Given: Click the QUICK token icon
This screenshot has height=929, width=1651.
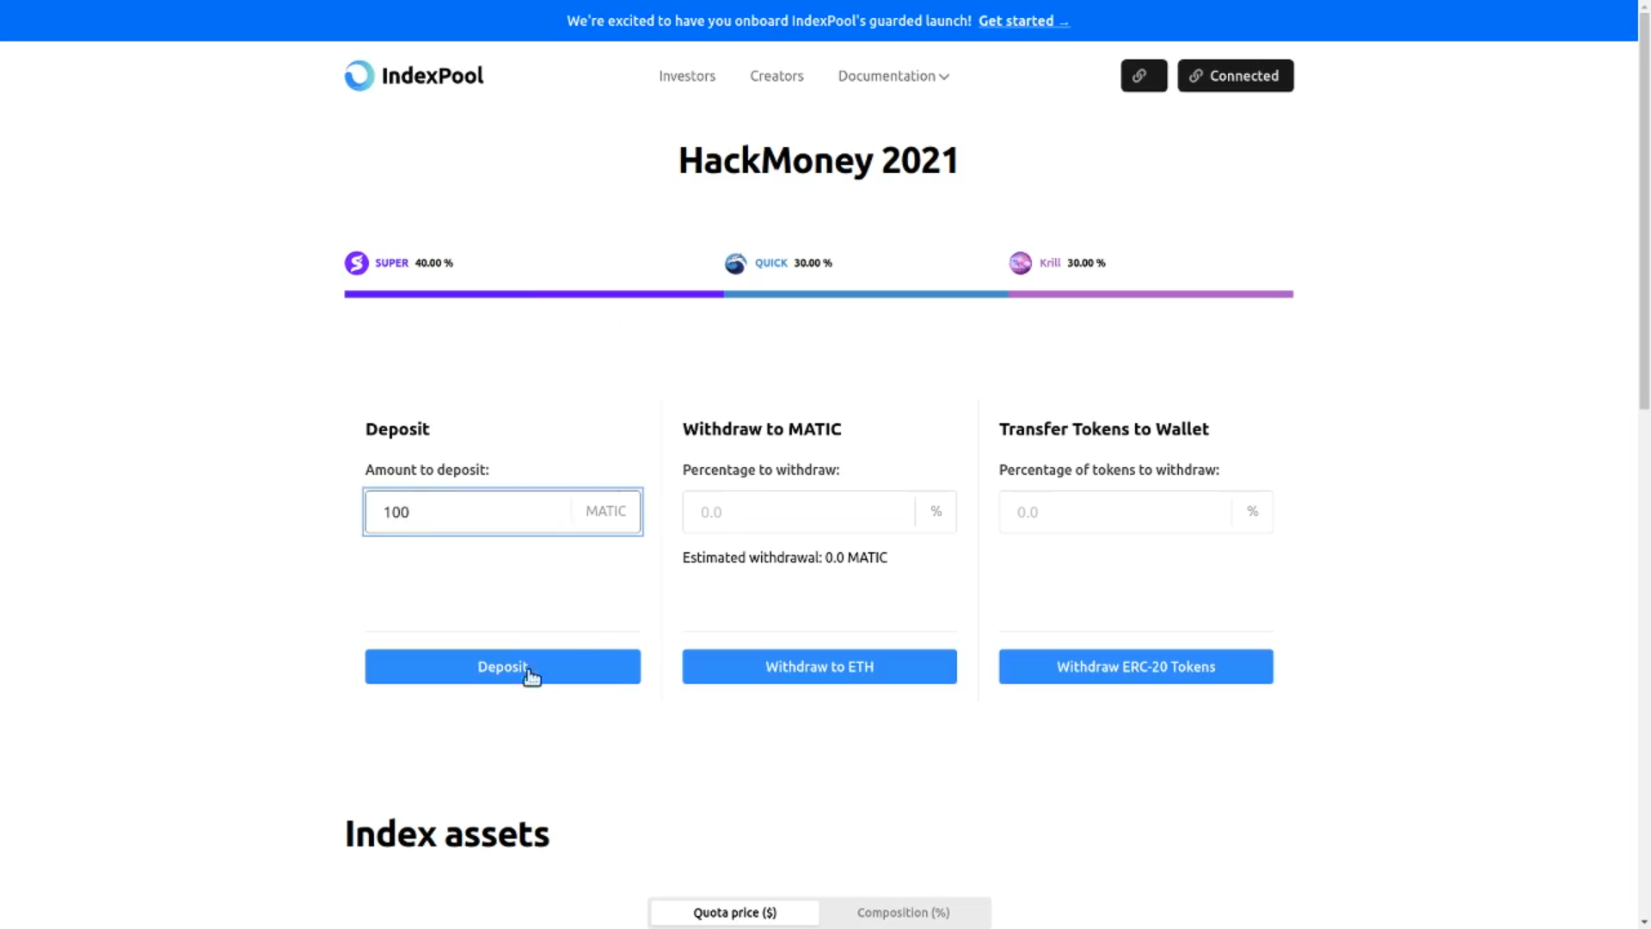Looking at the screenshot, I should click(x=736, y=262).
